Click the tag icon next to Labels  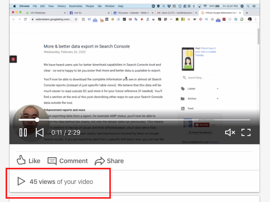click(x=183, y=89)
